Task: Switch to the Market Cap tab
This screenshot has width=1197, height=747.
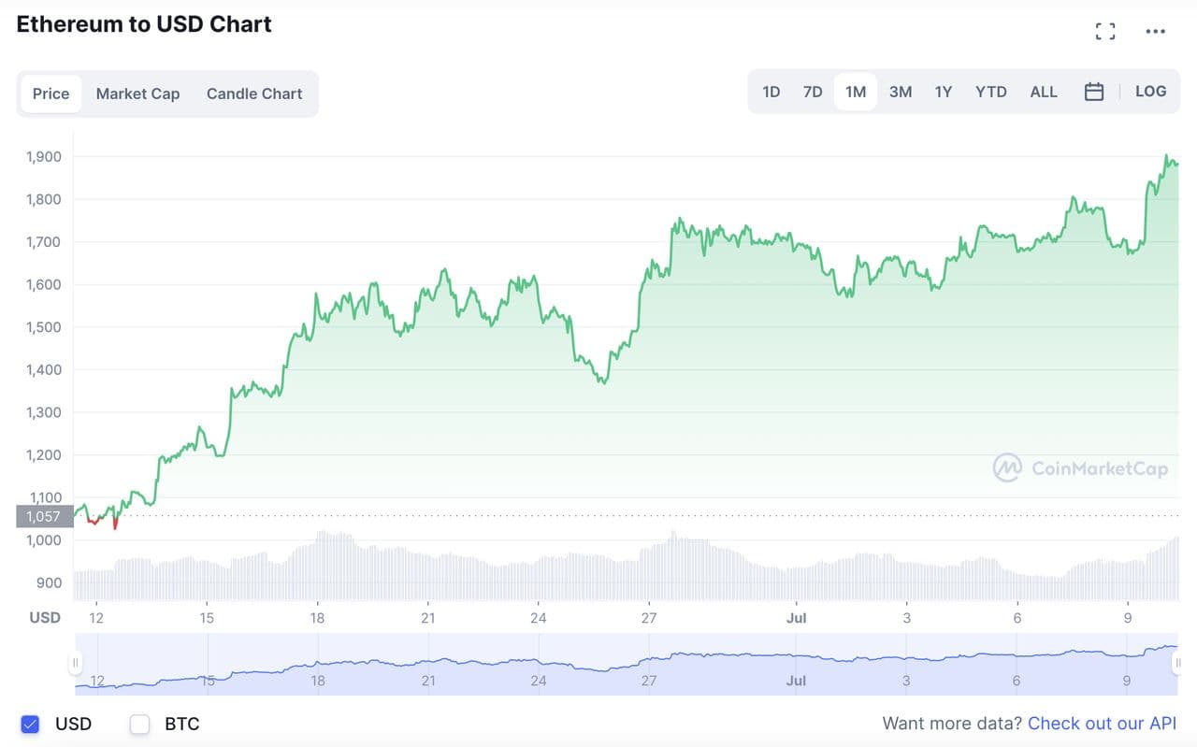Action: (x=137, y=93)
